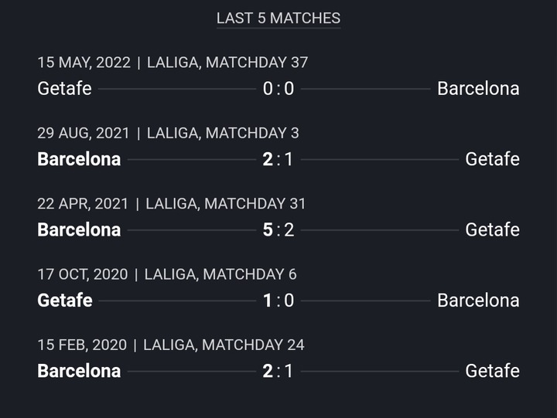This screenshot has height=418, width=557.
Task: Select Barcelona in the Matchday 24 match
Action: [79, 371]
